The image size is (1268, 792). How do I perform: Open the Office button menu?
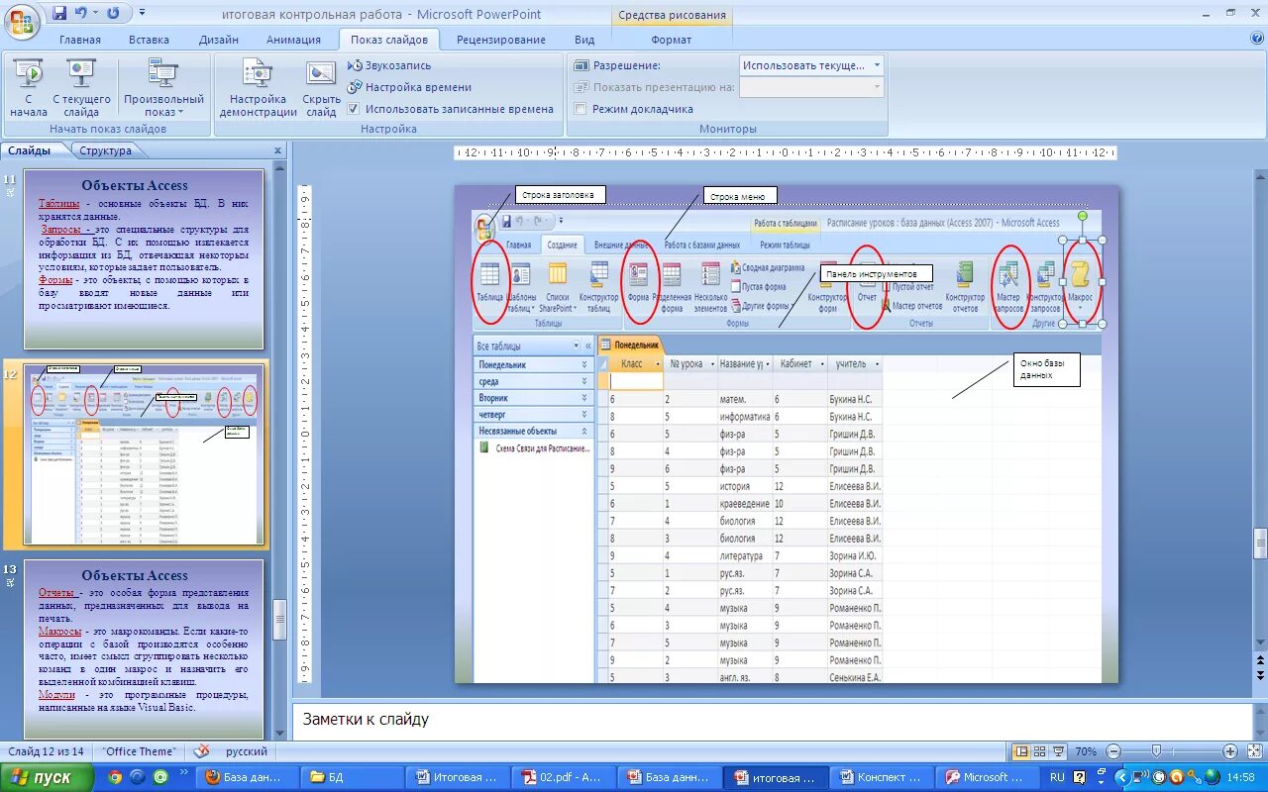point(20,20)
